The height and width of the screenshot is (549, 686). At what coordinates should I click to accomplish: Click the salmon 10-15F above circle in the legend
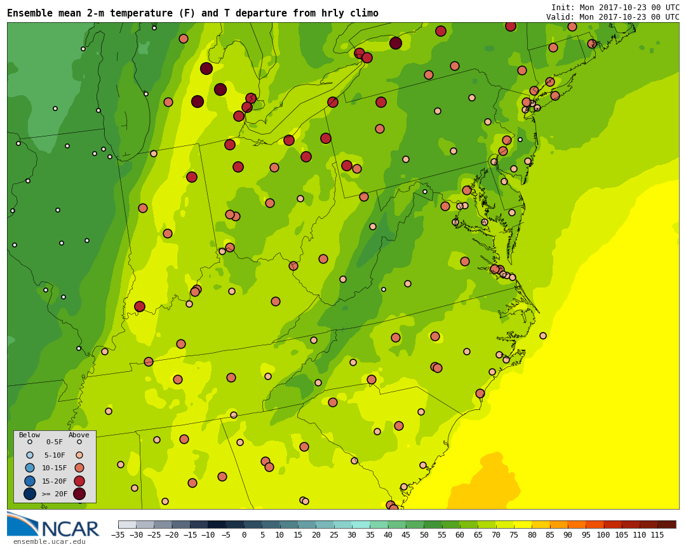79,468
